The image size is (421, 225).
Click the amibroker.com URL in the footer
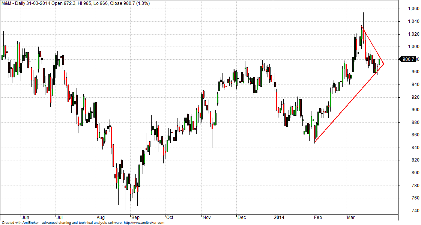pyautogui.click(x=144, y=223)
